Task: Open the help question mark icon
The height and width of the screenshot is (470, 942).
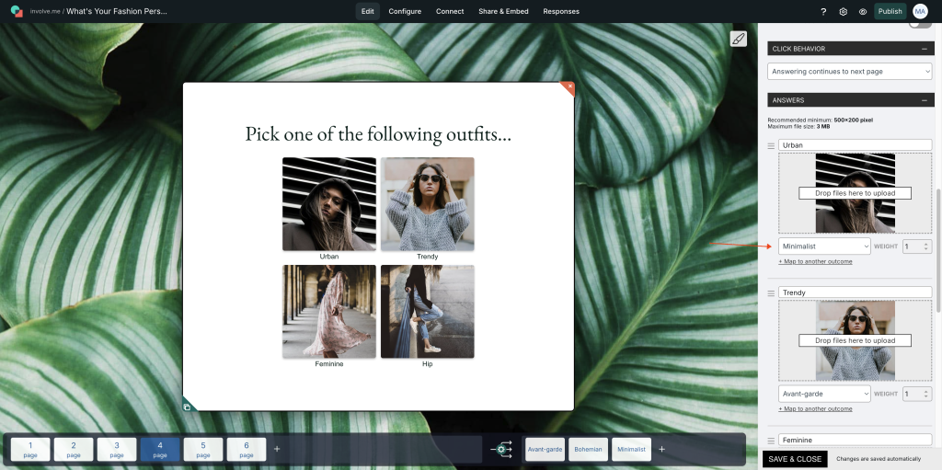Action: tap(823, 11)
